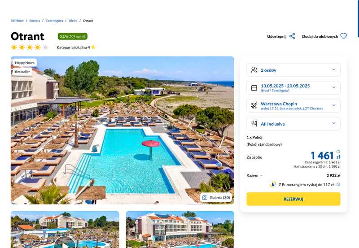Expand the All inclusive board dropdown
This screenshot has height=248, width=359.
[293, 124]
